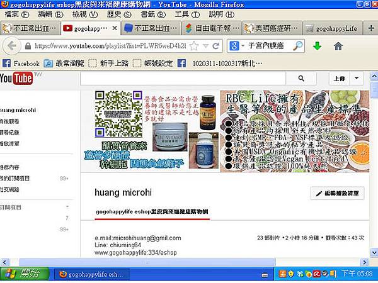Click the magnifier icon in browser search box
This screenshot has height=283, width=378.
pyautogui.click(x=298, y=46)
